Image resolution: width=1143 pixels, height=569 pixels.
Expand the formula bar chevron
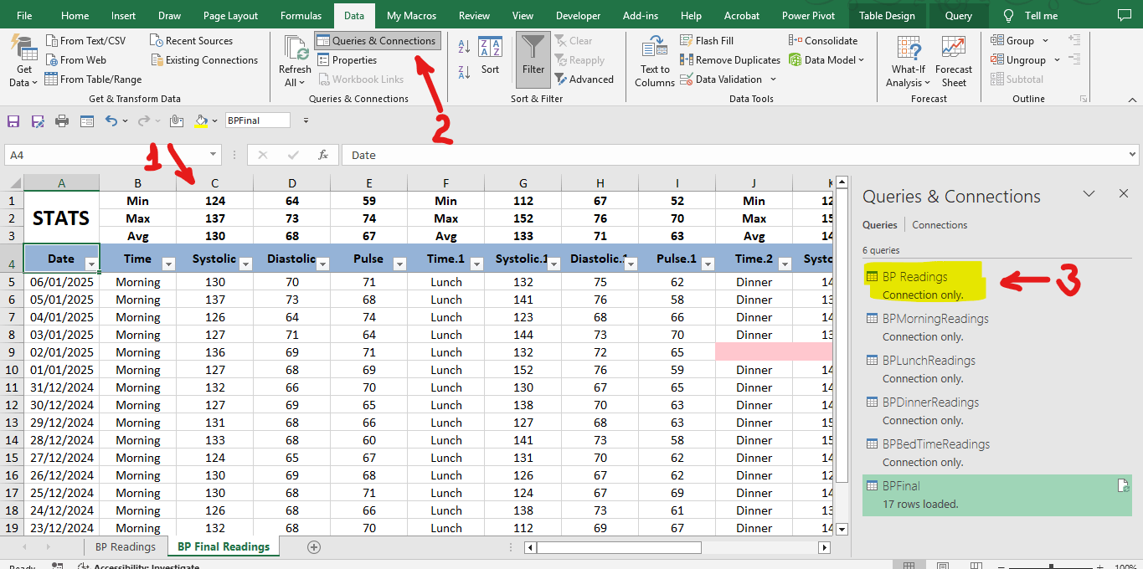(1133, 155)
